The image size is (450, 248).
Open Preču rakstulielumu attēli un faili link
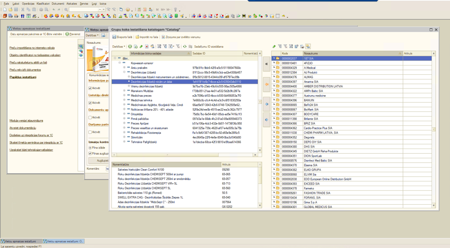[x=28, y=62]
